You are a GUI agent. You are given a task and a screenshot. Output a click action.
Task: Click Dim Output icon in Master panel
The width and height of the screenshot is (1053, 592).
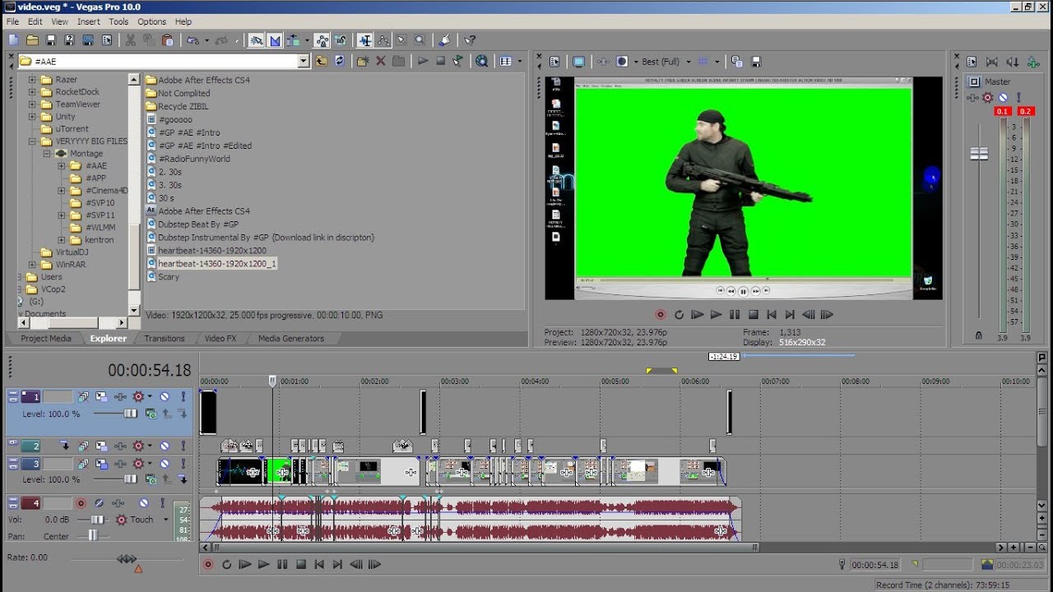1012,62
